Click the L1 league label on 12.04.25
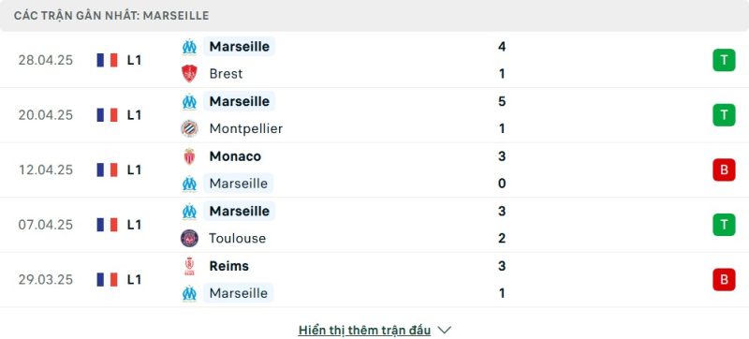 click(x=134, y=170)
